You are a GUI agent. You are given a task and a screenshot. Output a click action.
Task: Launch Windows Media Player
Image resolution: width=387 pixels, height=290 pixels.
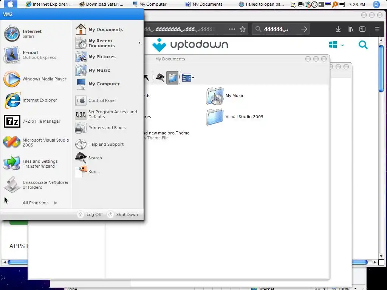[36, 79]
